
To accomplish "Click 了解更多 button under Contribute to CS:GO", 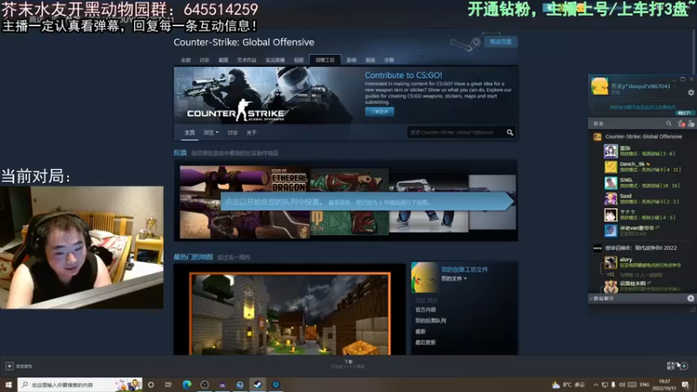I will tap(380, 112).
